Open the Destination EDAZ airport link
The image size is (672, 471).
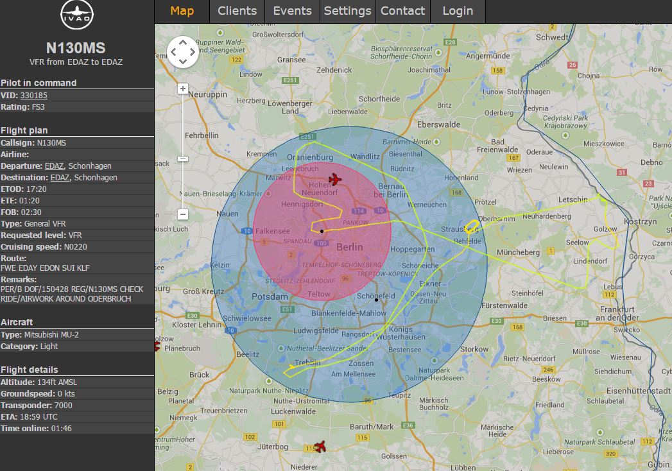(60, 178)
